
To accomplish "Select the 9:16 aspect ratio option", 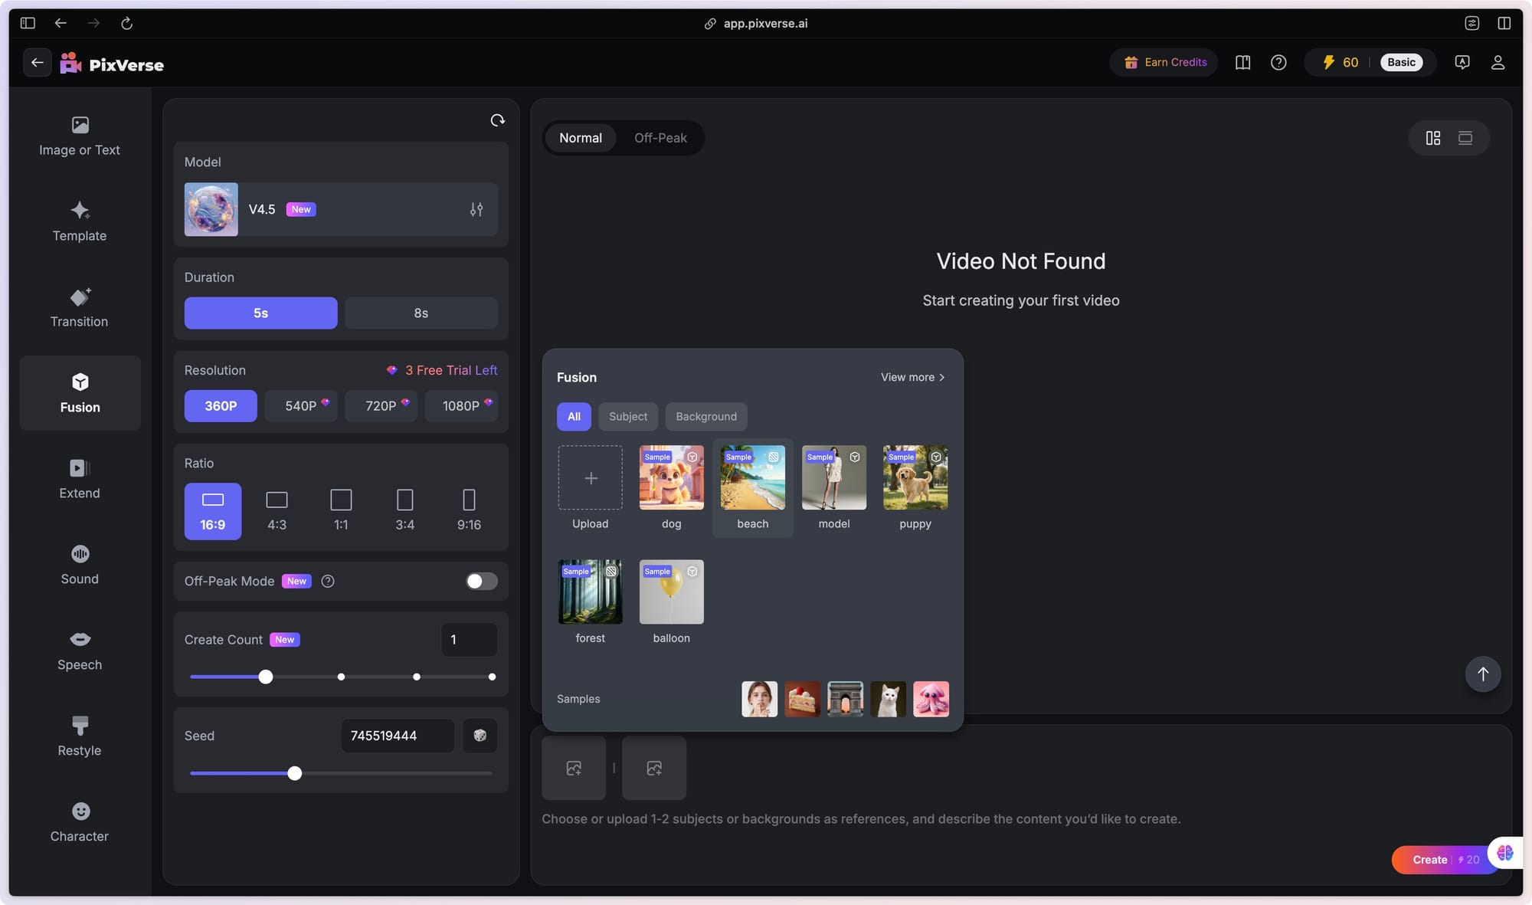I will (469, 511).
